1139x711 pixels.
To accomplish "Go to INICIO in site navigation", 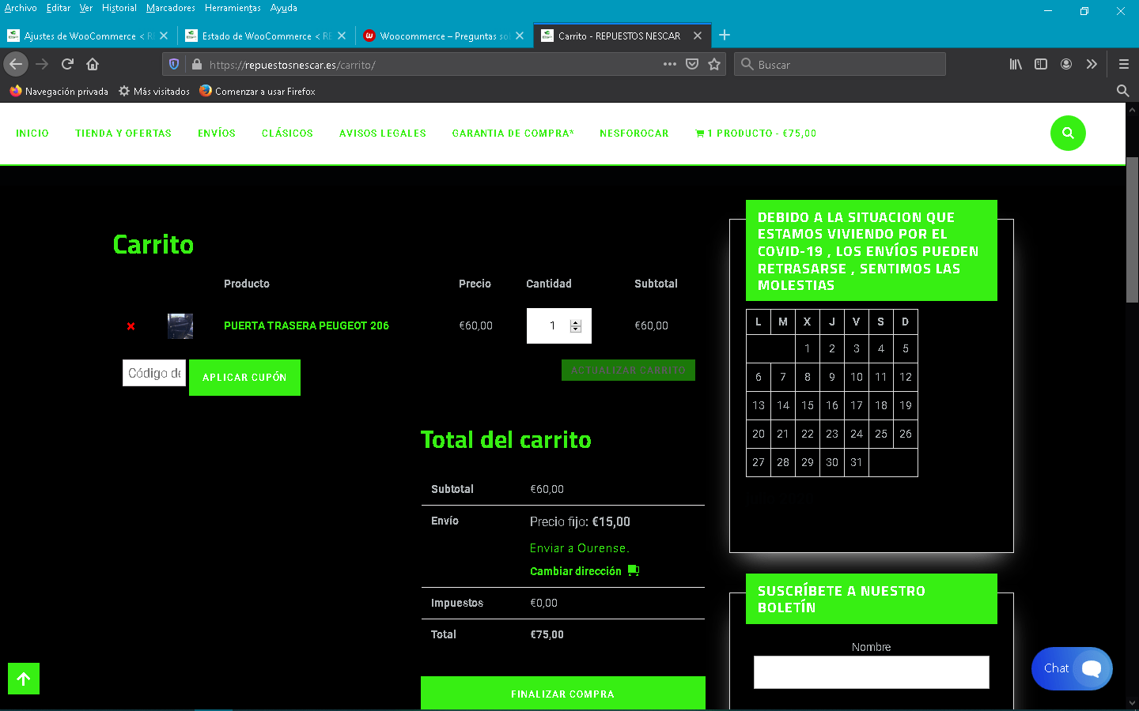I will (x=32, y=134).
